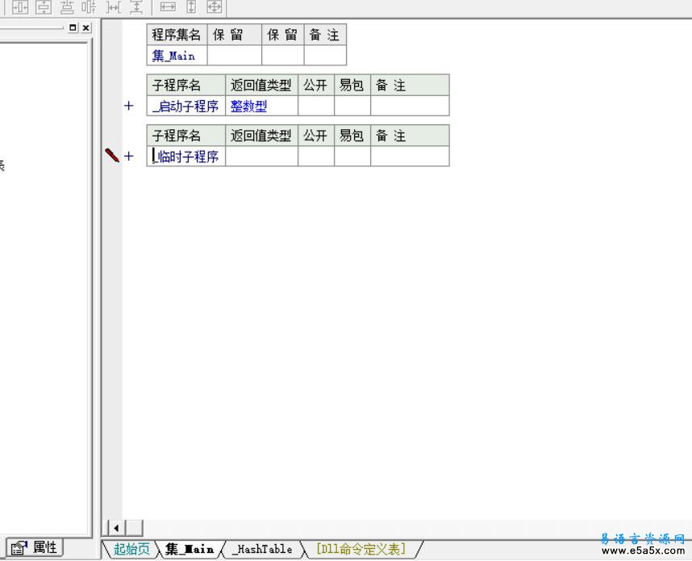Click the _临时子程序 name cell
This screenshot has height=561, width=692.
click(186, 157)
